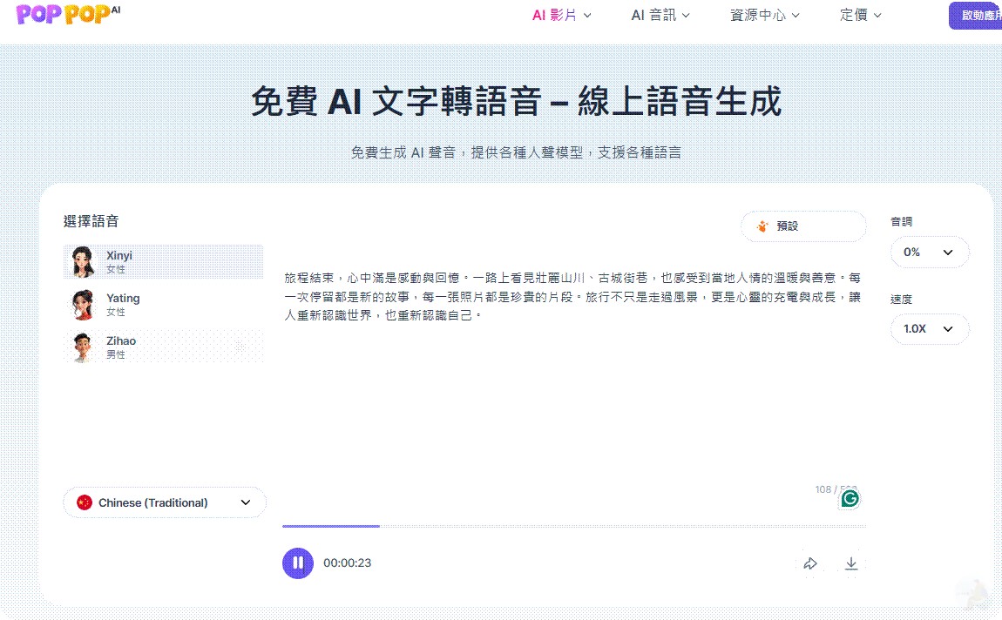Image resolution: width=1002 pixels, height=620 pixels.
Task: Open the AI 影片 menu
Action: click(562, 15)
